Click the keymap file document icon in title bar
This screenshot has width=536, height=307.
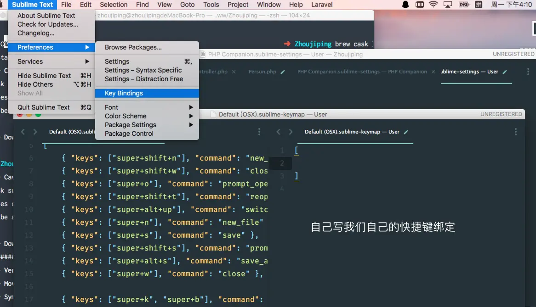pos(213,114)
